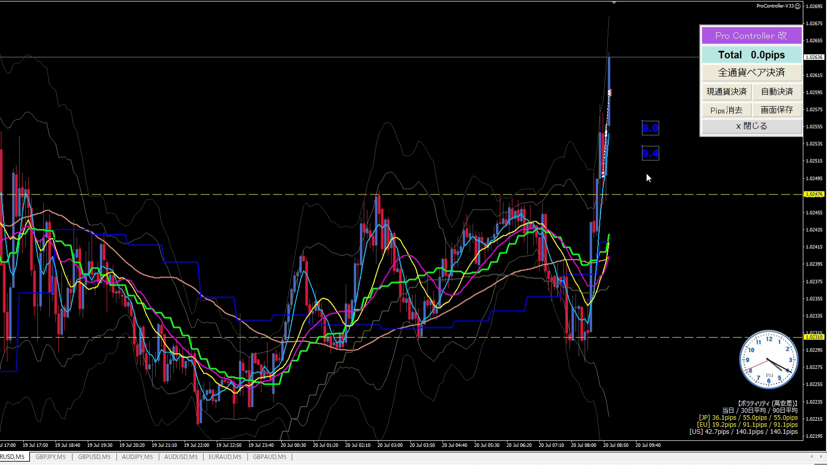Click the Total 0.0pips display
Viewport: 827px width, 465px height.
[x=751, y=54]
